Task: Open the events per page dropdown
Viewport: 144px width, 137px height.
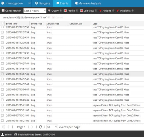Action: pos(52,127)
